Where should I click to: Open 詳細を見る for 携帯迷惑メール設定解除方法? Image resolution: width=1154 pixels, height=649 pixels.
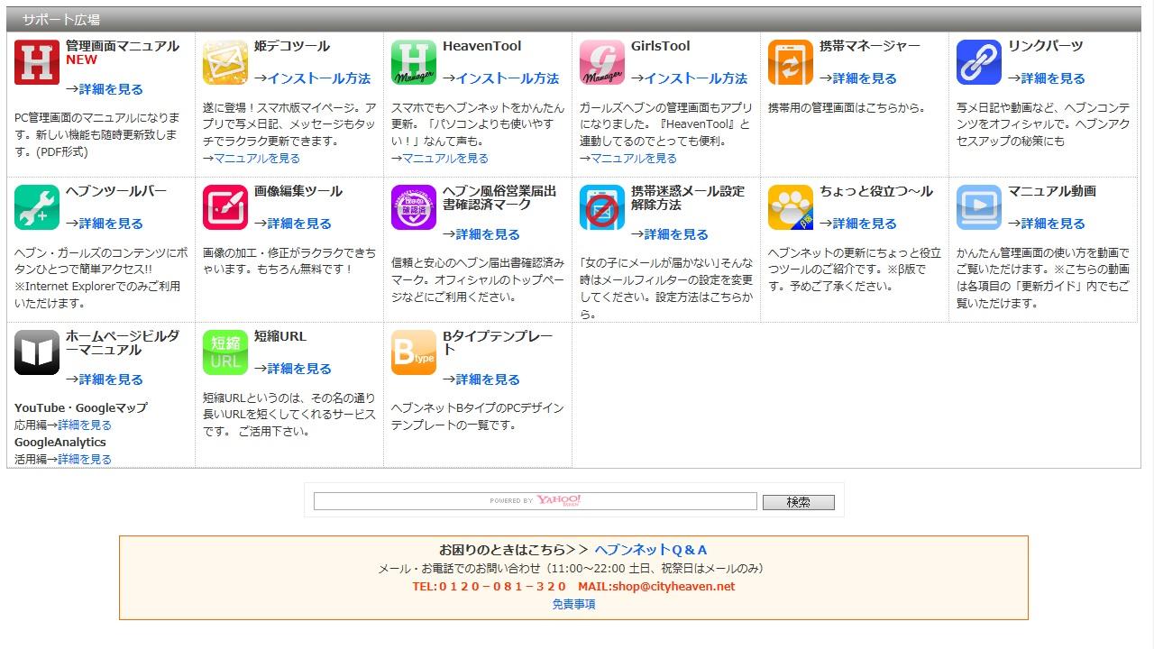click(676, 234)
